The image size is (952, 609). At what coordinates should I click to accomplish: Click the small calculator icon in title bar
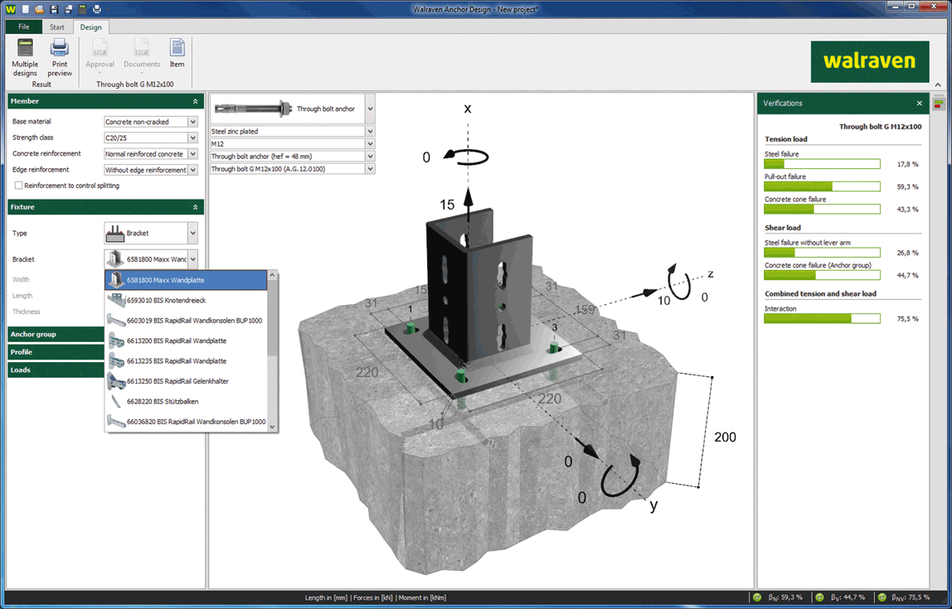point(82,9)
